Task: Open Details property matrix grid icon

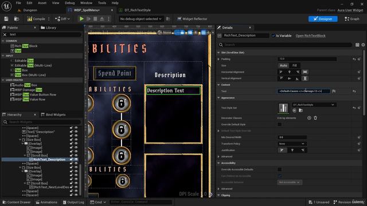Action: click(357, 45)
